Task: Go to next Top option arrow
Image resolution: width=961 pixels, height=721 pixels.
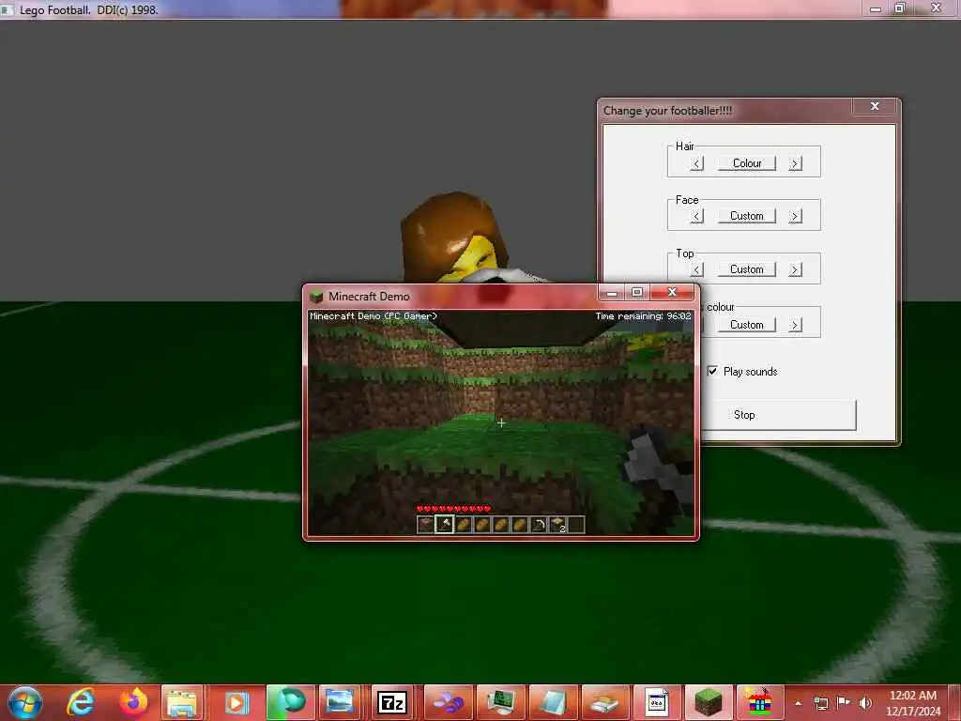Action: coord(795,269)
